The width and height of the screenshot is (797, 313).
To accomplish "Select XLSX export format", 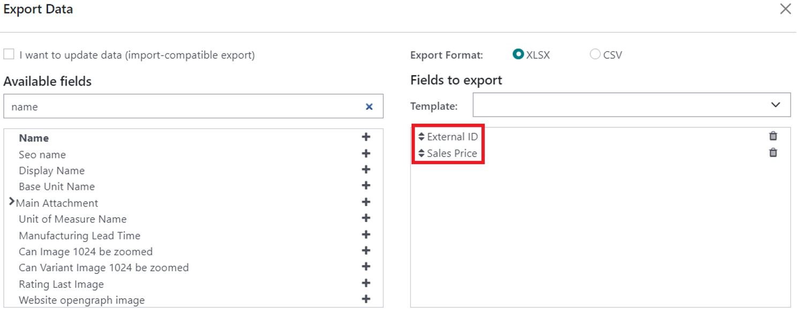I will (x=518, y=54).
